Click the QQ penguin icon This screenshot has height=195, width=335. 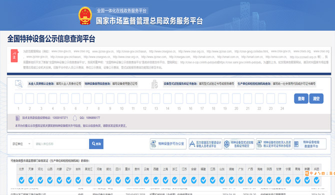75,118
